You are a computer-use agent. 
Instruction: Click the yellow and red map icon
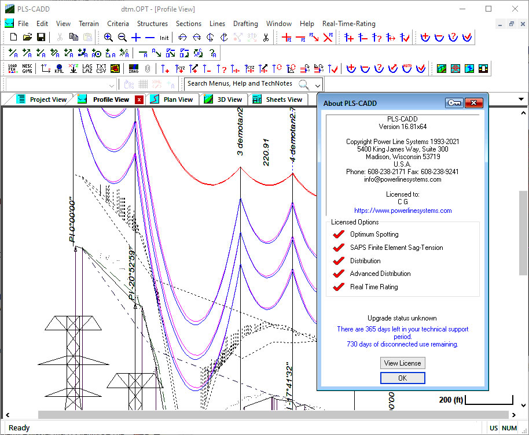pos(115,69)
